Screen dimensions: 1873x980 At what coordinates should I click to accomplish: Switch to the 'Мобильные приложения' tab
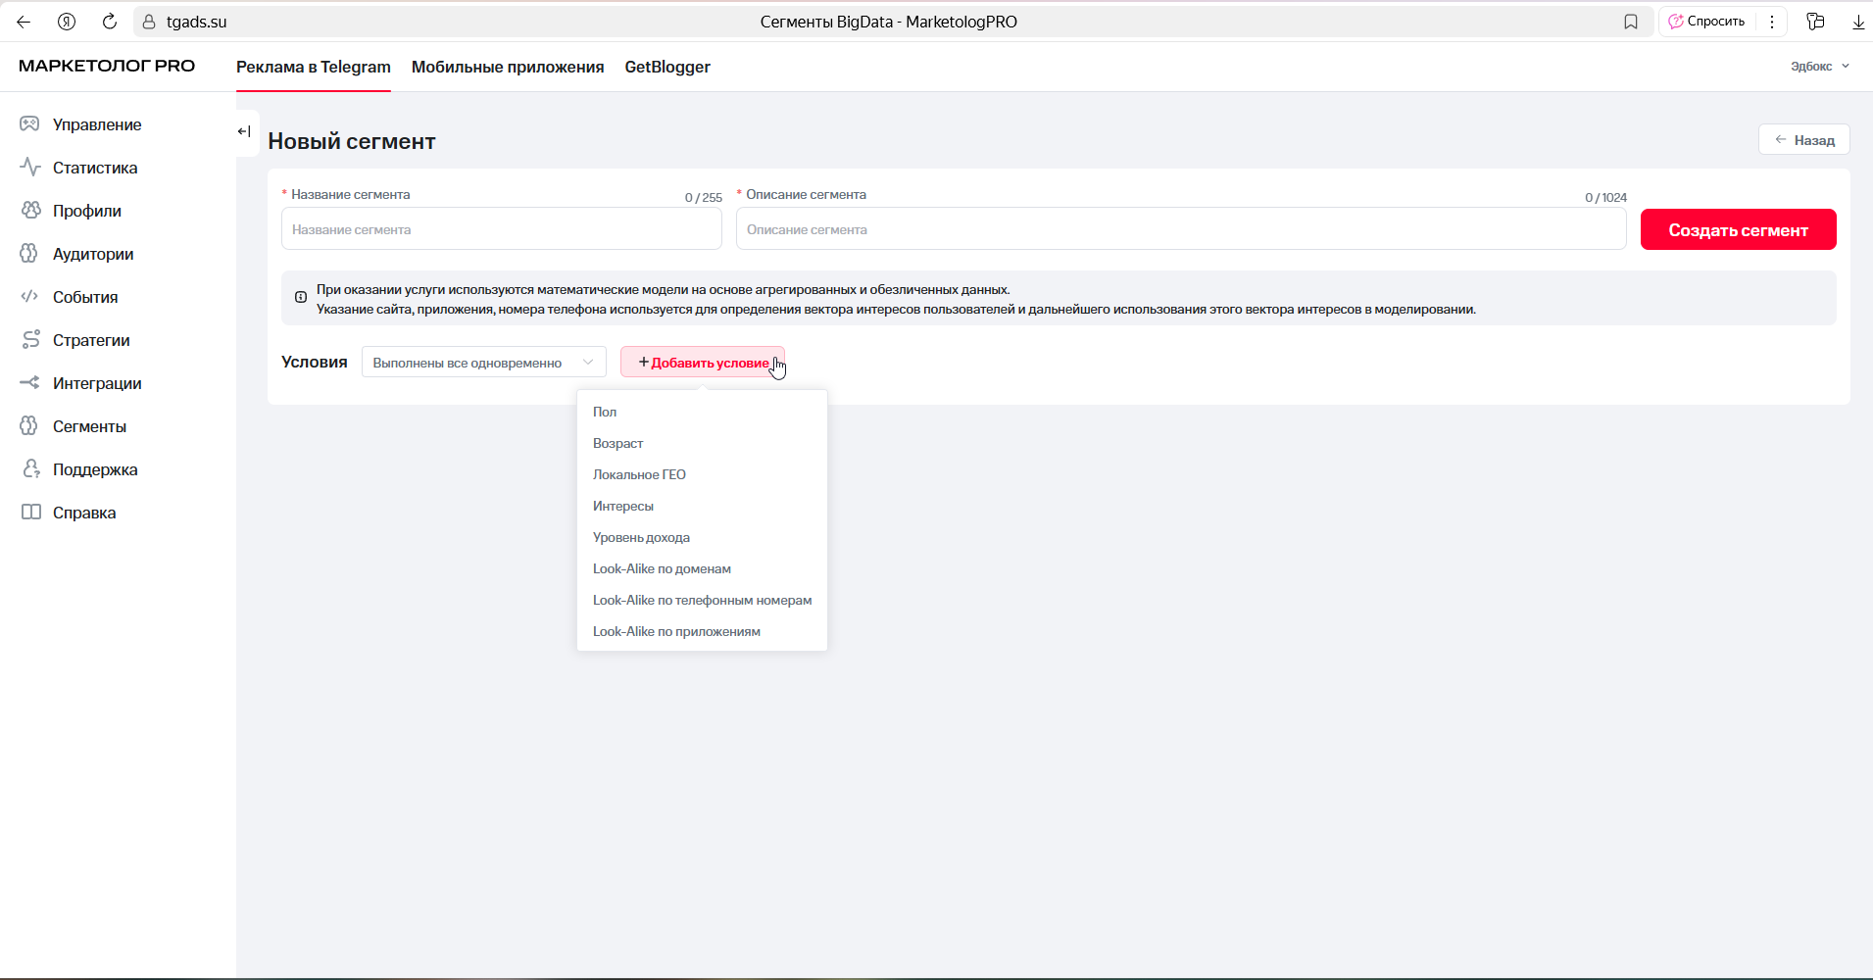508,67
